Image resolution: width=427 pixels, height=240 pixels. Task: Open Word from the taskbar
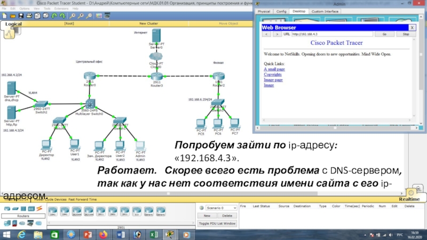point(121,235)
